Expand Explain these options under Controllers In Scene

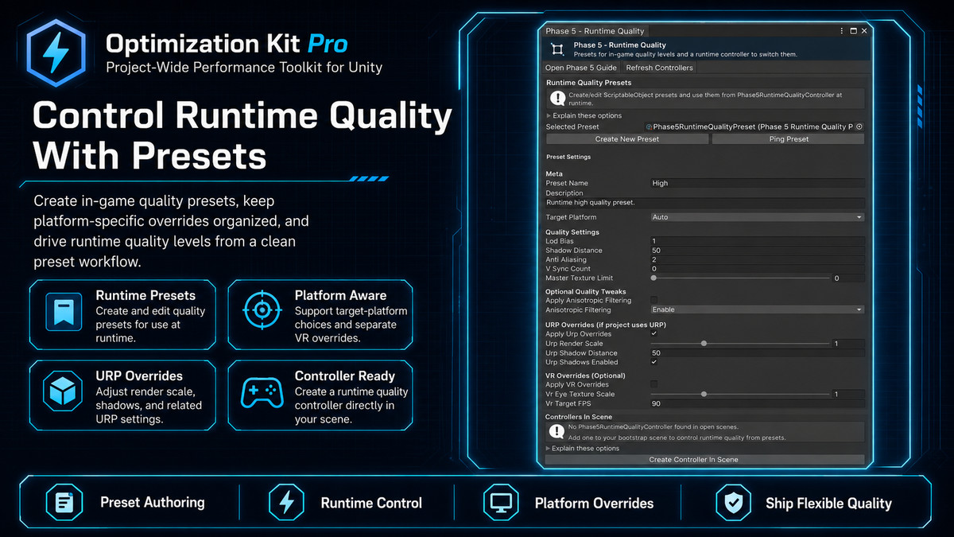point(584,448)
